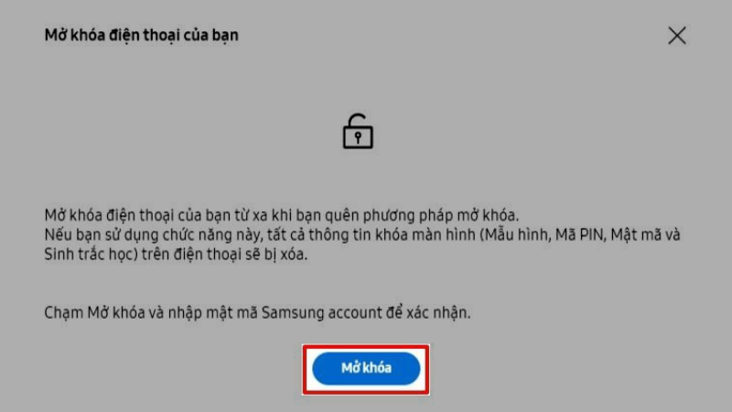
Task: Click the open padlock icon
Action: coord(358,131)
